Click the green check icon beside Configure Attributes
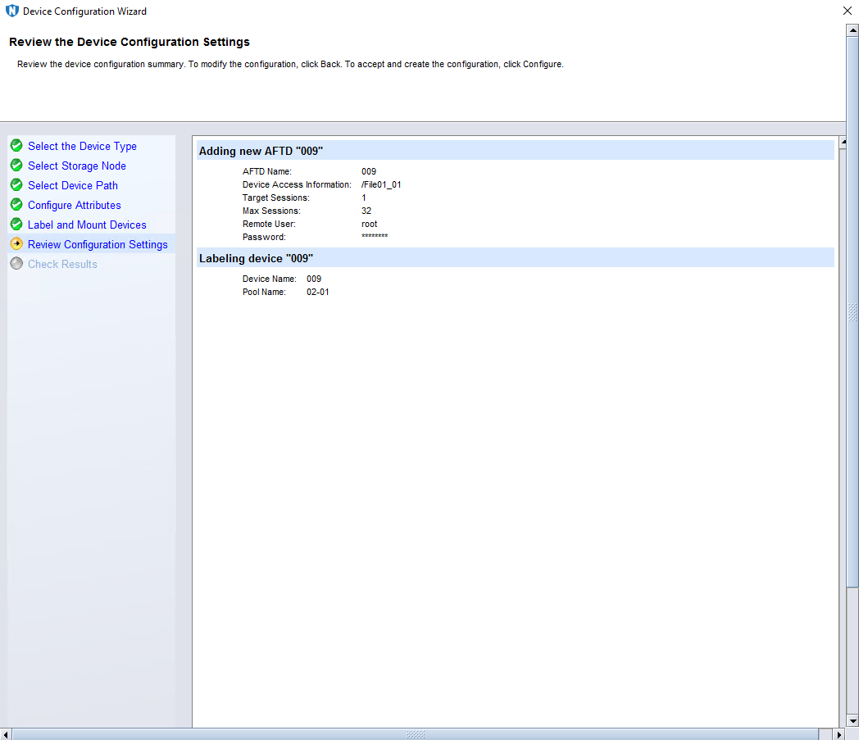859x740 pixels. click(16, 205)
